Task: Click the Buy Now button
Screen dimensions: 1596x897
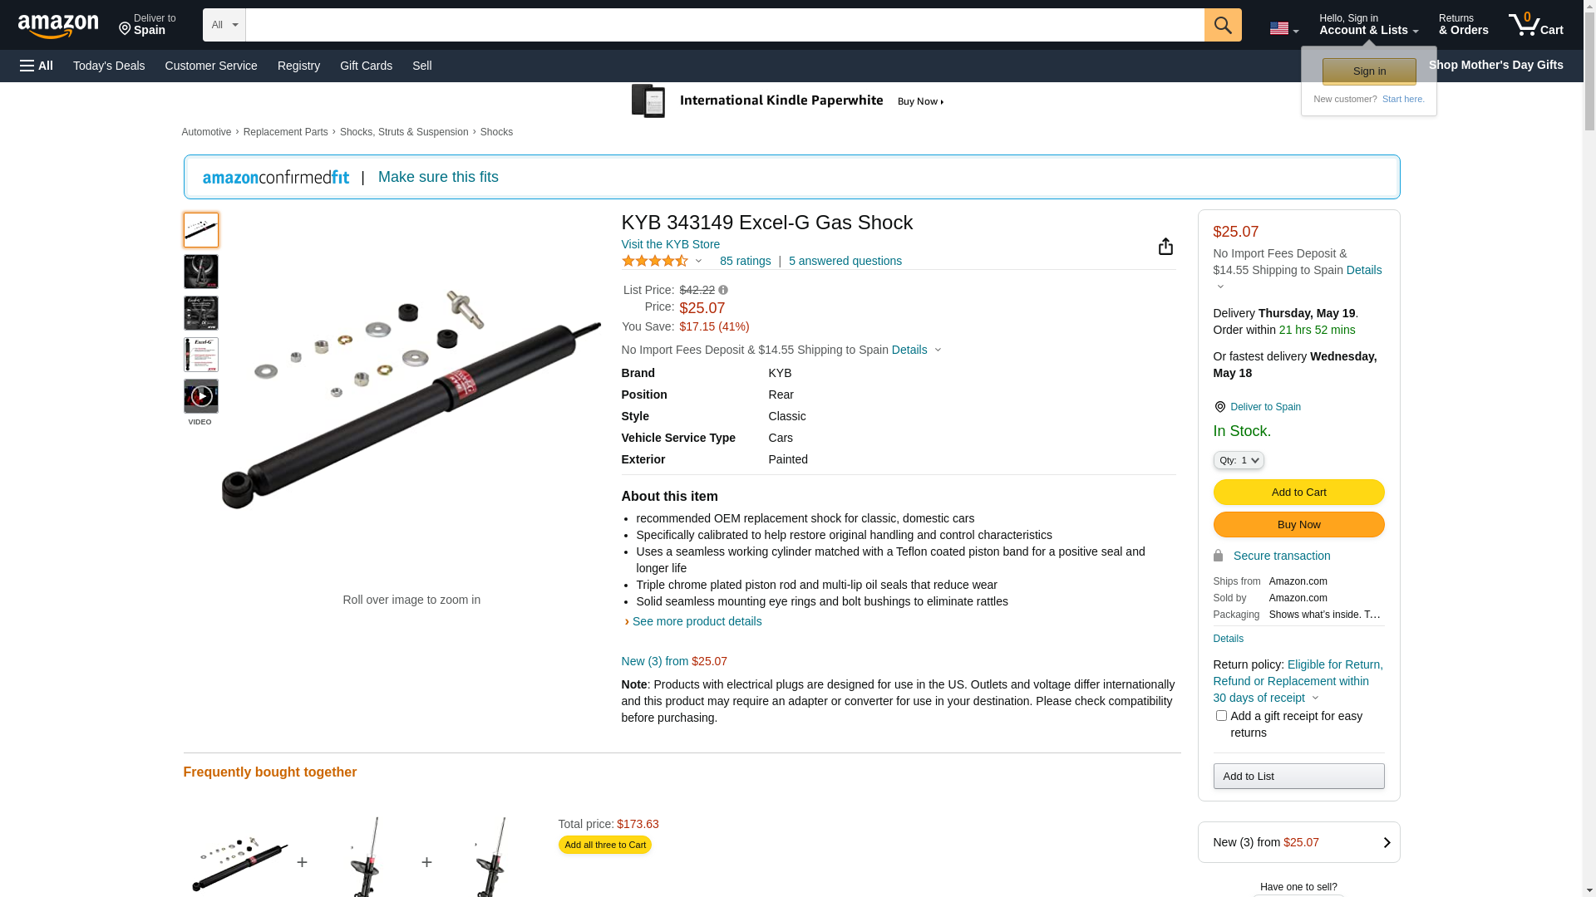Action: pyautogui.click(x=1298, y=525)
